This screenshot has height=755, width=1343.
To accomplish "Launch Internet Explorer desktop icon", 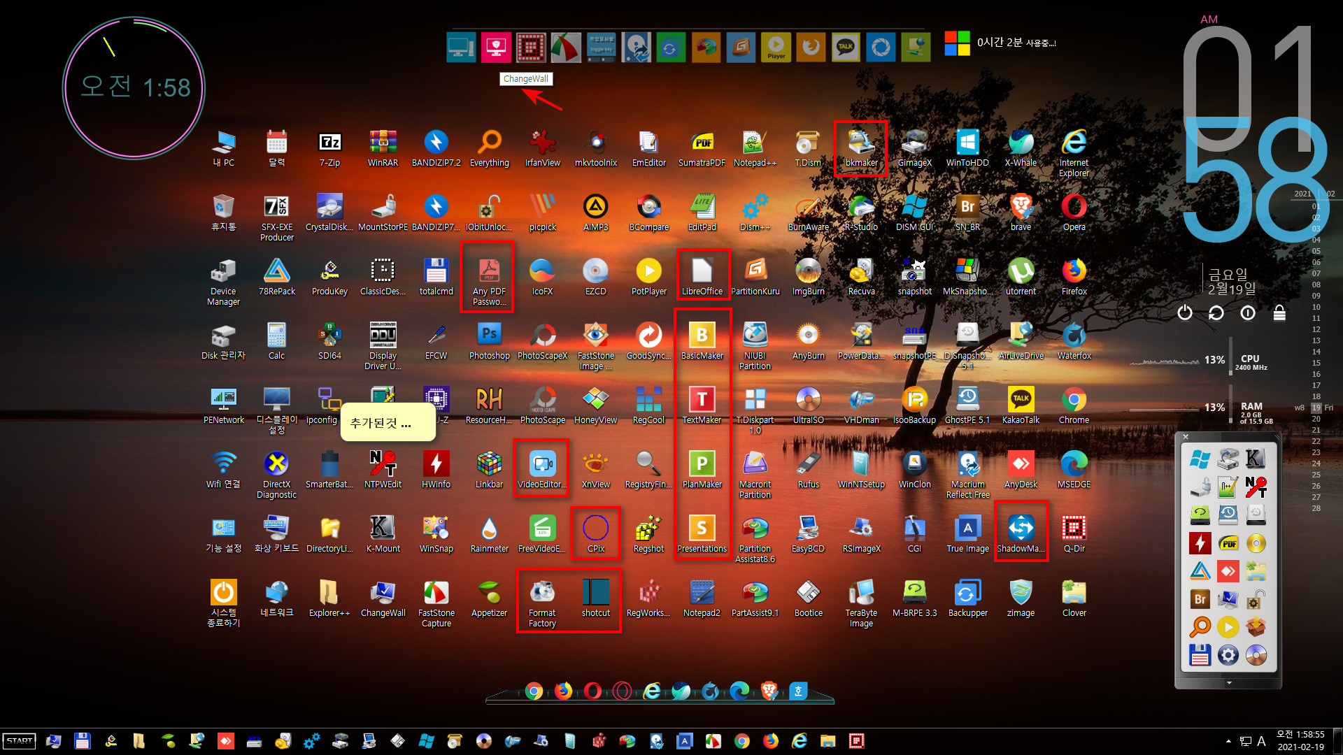I will [x=1074, y=152].
